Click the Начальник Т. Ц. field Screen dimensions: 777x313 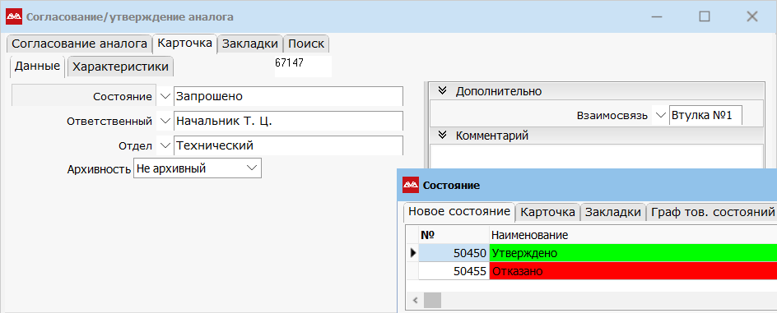tap(288, 121)
